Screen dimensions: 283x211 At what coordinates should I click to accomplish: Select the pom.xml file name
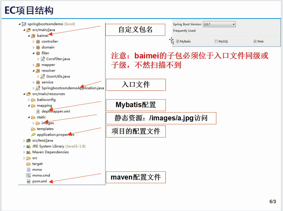40,181
